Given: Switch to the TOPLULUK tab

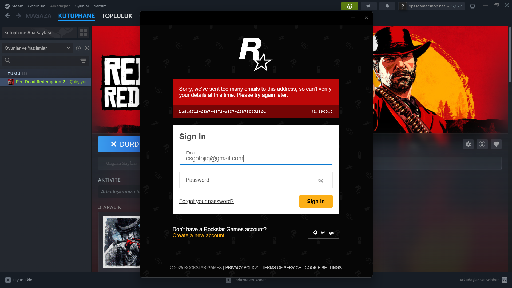Looking at the screenshot, I should (x=117, y=16).
